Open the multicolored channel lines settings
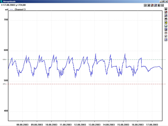 point(166,33)
